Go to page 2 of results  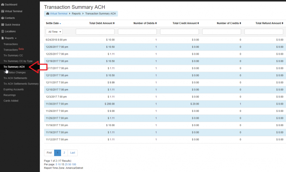tap(64, 152)
